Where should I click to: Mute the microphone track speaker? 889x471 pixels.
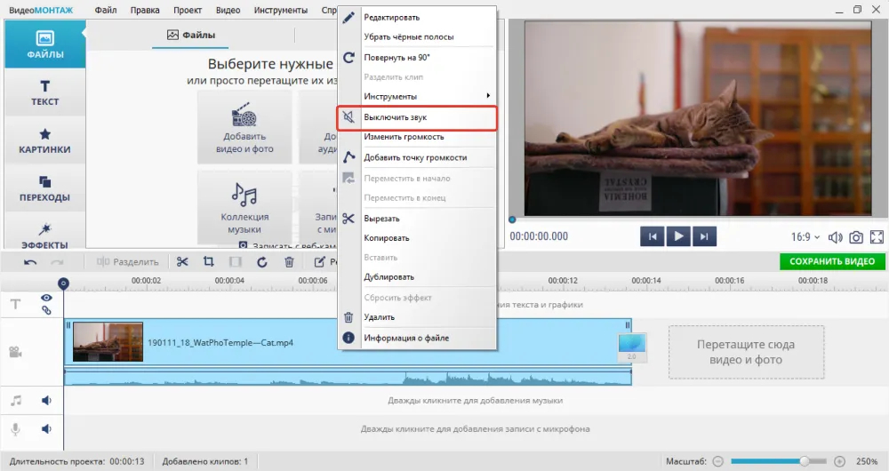(46, 429)
